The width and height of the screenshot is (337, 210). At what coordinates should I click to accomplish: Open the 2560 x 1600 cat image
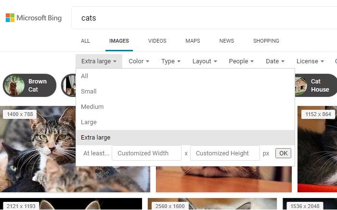212,204
